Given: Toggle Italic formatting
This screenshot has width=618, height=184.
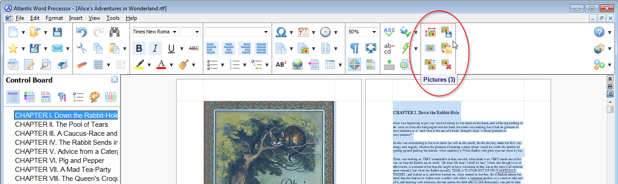Looking at the screenshot, I should 155,48.
